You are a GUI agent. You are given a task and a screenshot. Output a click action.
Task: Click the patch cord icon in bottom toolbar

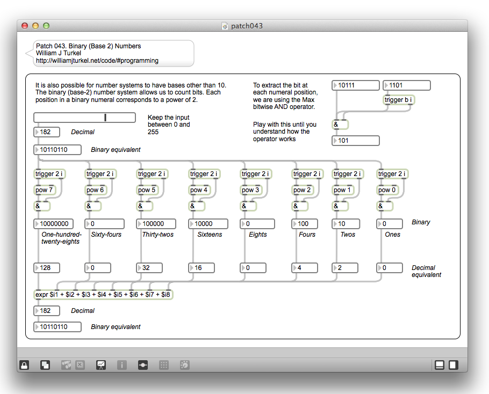143,365
